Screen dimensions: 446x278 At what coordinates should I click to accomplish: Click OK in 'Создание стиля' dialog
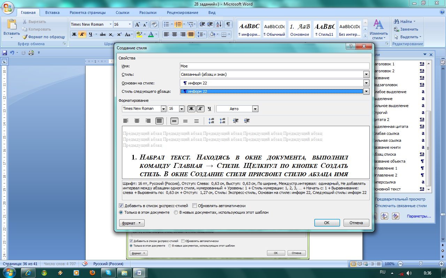point(327,223)
